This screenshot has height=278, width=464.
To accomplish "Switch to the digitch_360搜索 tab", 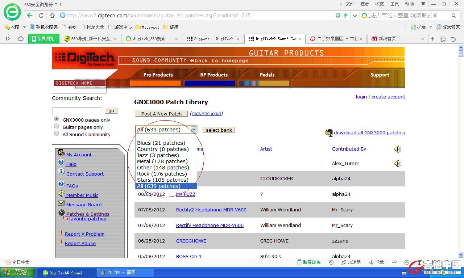I will [152, 39].
